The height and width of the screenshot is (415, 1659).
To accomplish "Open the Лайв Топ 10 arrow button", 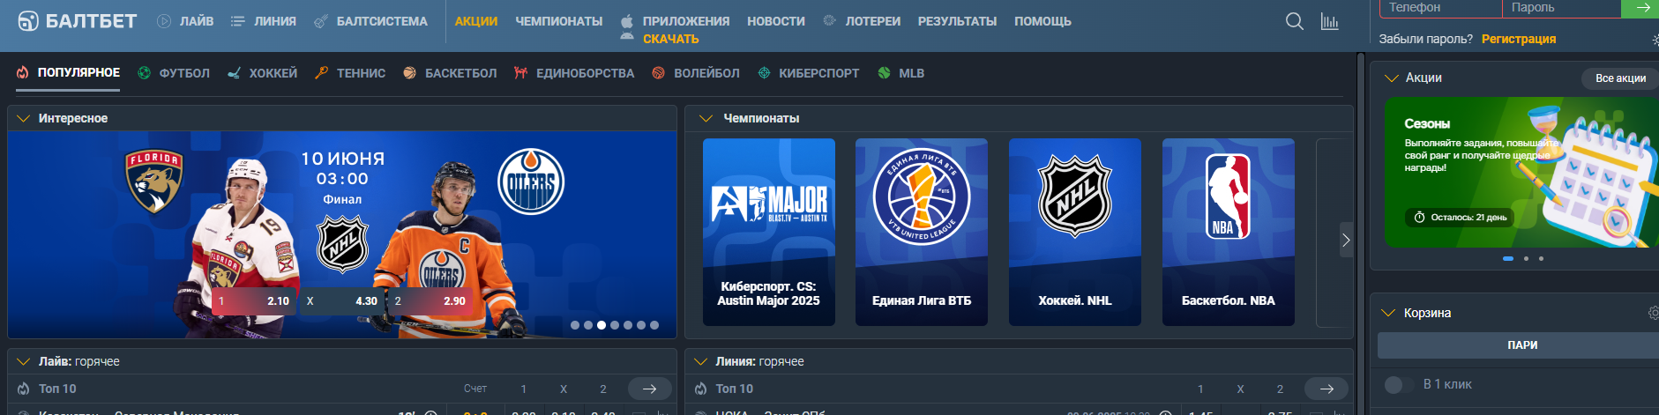I will (x=650, y=389).
